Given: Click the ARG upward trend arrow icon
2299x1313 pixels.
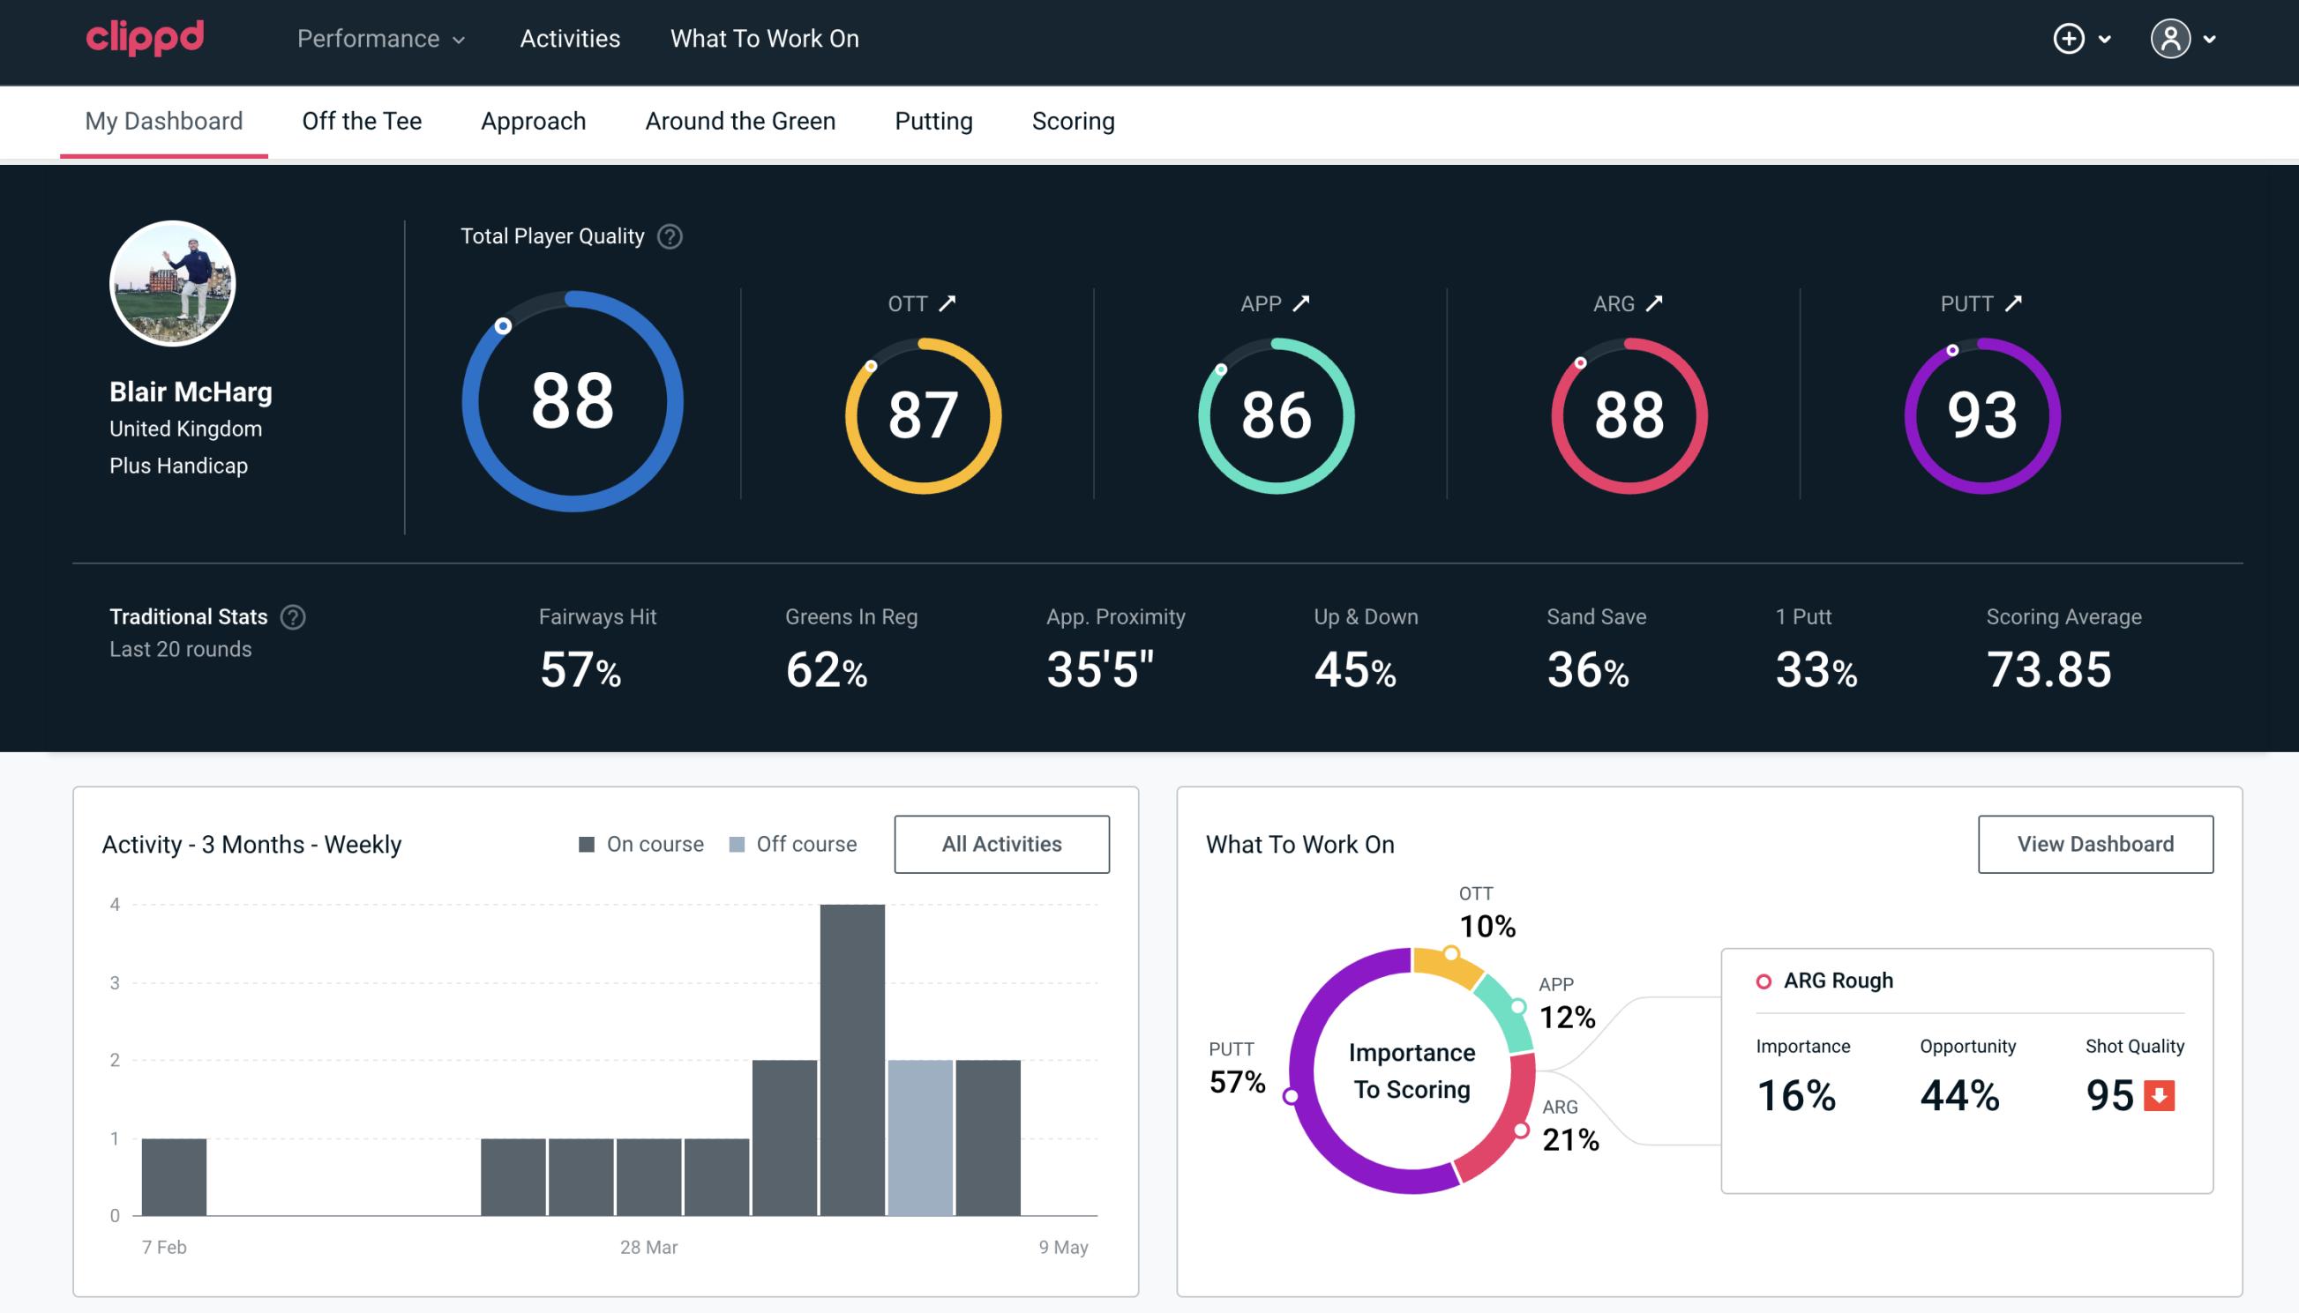Looking at the screenshot, I should coord(1658,303).
